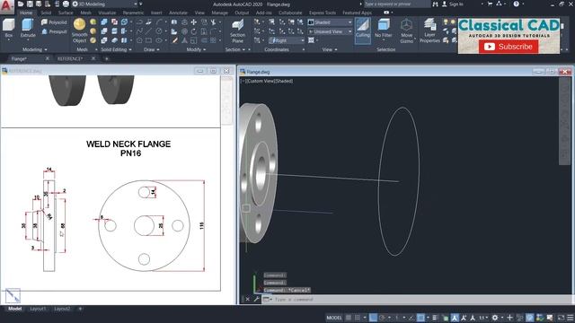Click the Line tool in Draw panel

(148, 31)
